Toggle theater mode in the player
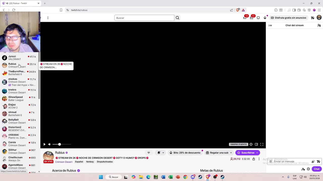 (x=256, y=144)
